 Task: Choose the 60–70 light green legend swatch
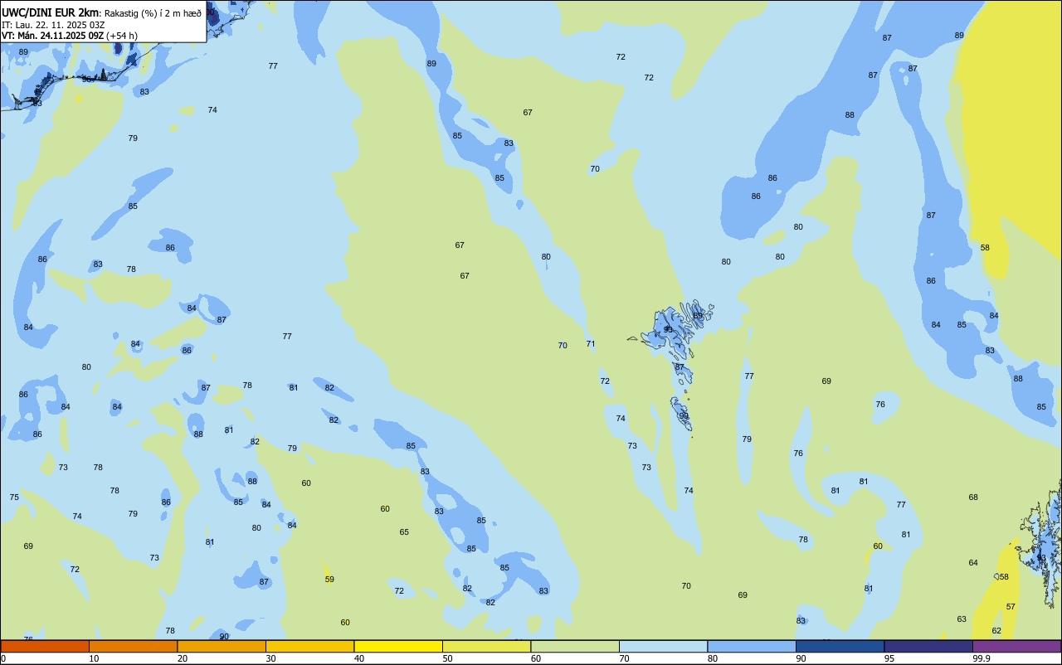point(575,646)
